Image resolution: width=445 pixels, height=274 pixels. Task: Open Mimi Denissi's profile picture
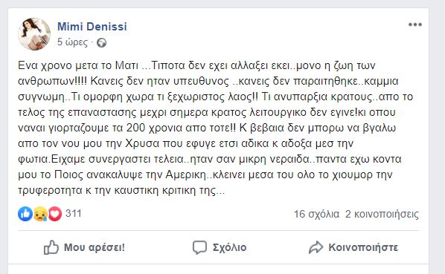tap(34, 34)
